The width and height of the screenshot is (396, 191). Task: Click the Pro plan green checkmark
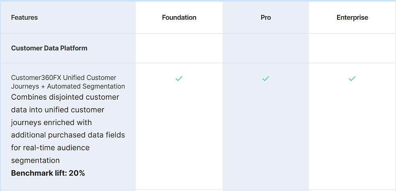coord(266,79)
